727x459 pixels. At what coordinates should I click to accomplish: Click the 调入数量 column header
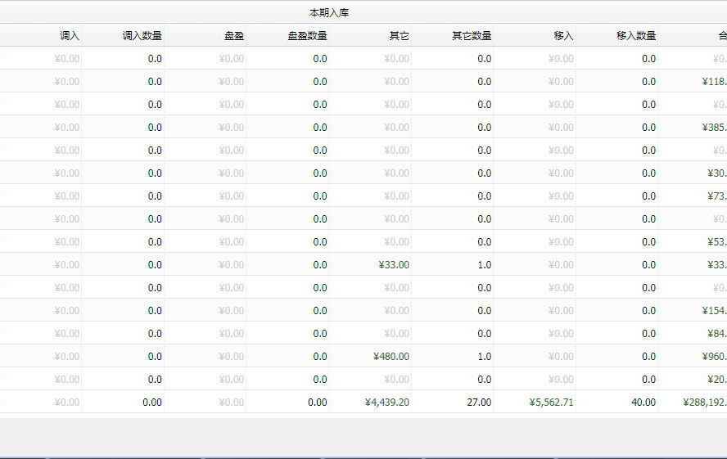tap(142, 36)
